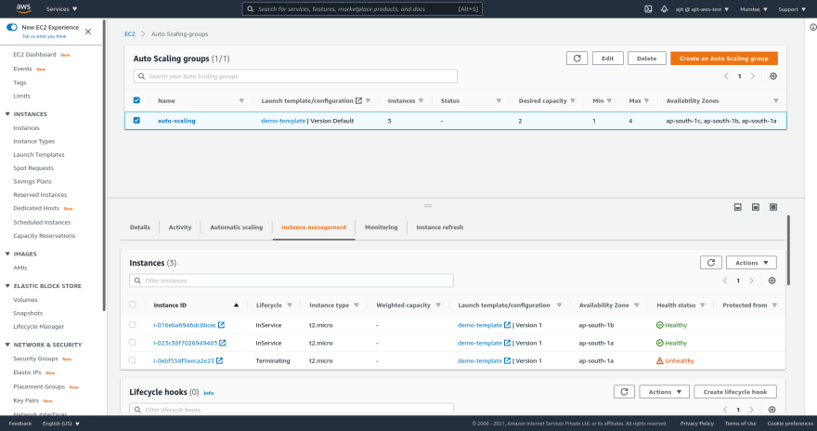
Task: Open the auto-scaling group name link
Action: [176, 121]
